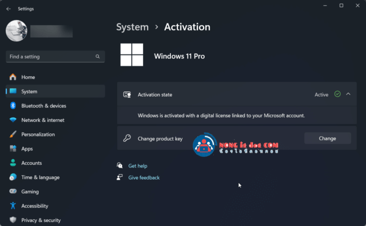Click the digital license activation message
Image resolution: width=366 pixels, height=226 pixels.
coord(221,116)
